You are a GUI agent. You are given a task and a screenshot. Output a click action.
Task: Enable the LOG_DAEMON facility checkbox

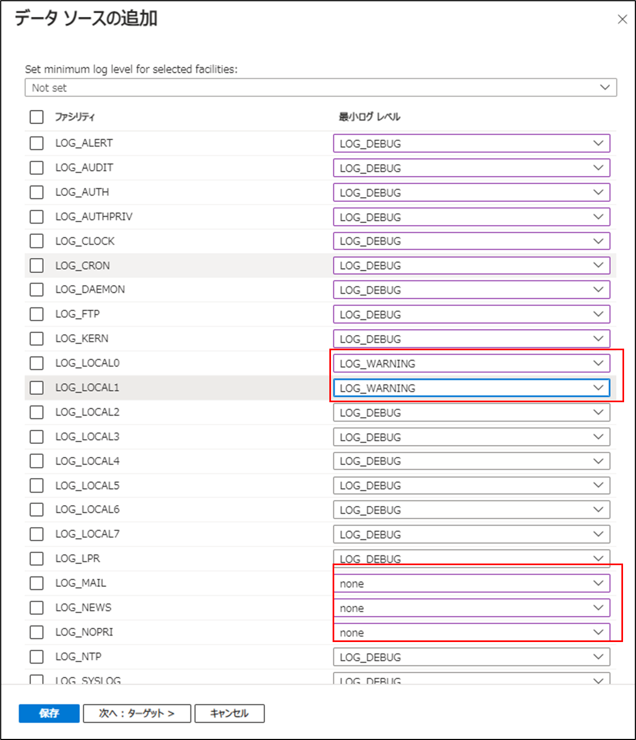(x=36, y=290)
